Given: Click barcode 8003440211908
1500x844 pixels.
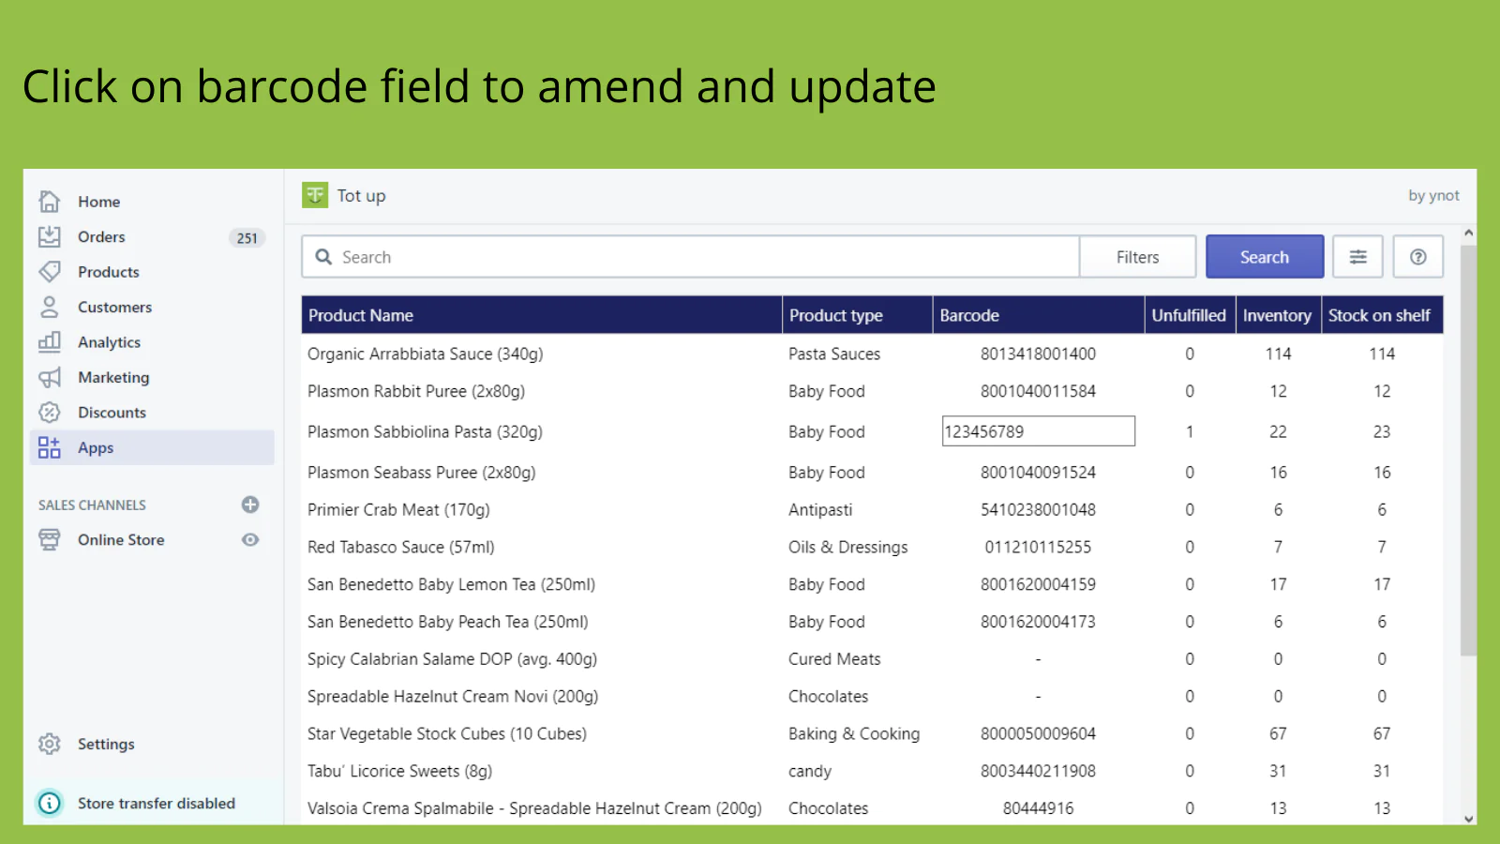Looking at the screenshot, I should pos(1038,771).
